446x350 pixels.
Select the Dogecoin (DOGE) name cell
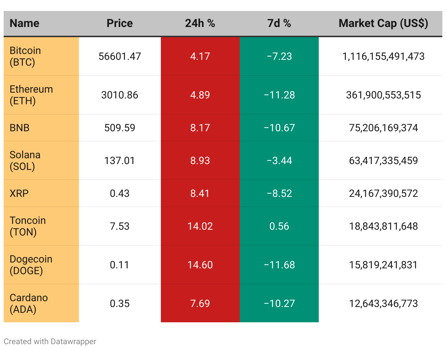pyautogui.click(x=31, y=265)
